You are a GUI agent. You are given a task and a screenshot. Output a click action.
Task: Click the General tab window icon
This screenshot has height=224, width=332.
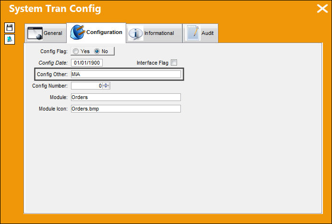click(35, 33)
